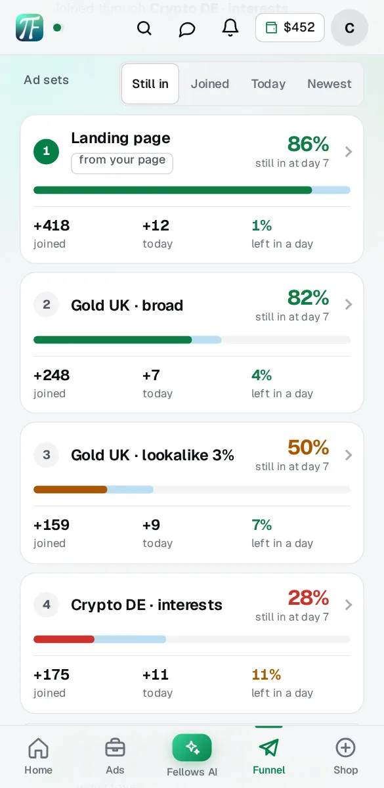Go to Home in the bottom bar
This screenshot has height=788, width=384.
[38, 756]
